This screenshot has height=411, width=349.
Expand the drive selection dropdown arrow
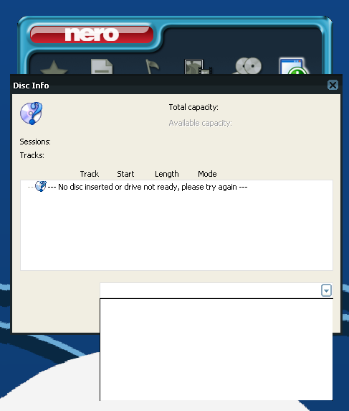click(326, 290)
